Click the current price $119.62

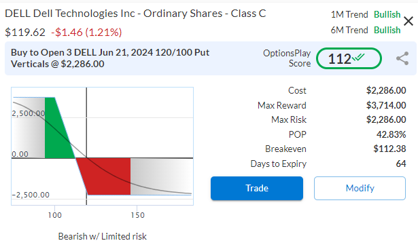pos(25,33)
